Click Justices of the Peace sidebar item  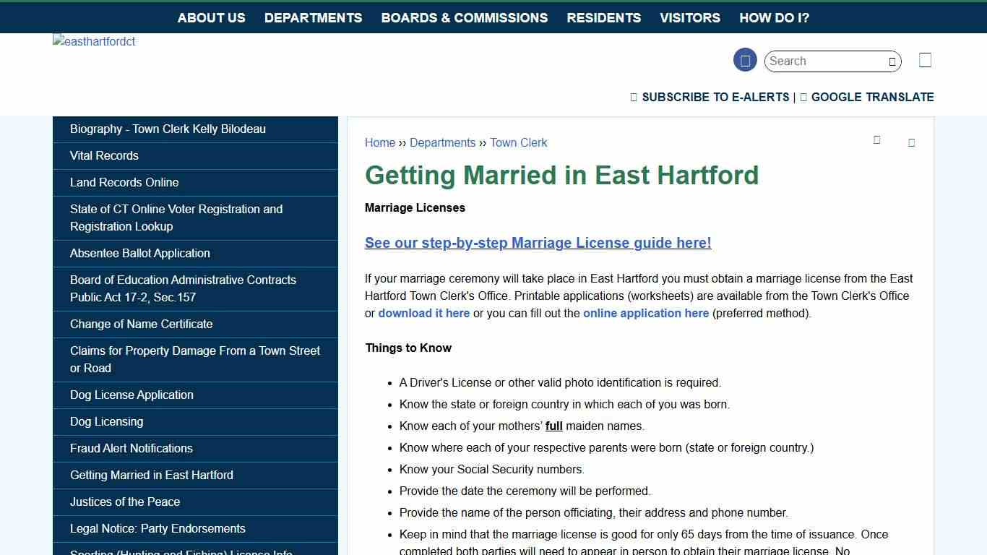point(124,502)
